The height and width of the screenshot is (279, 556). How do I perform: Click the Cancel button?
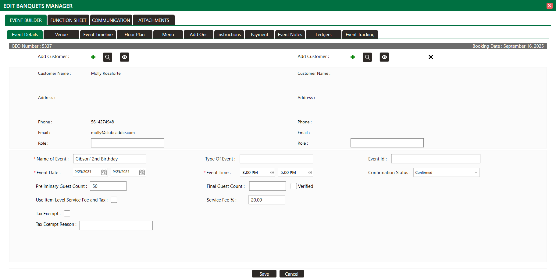tap(291, 274)
